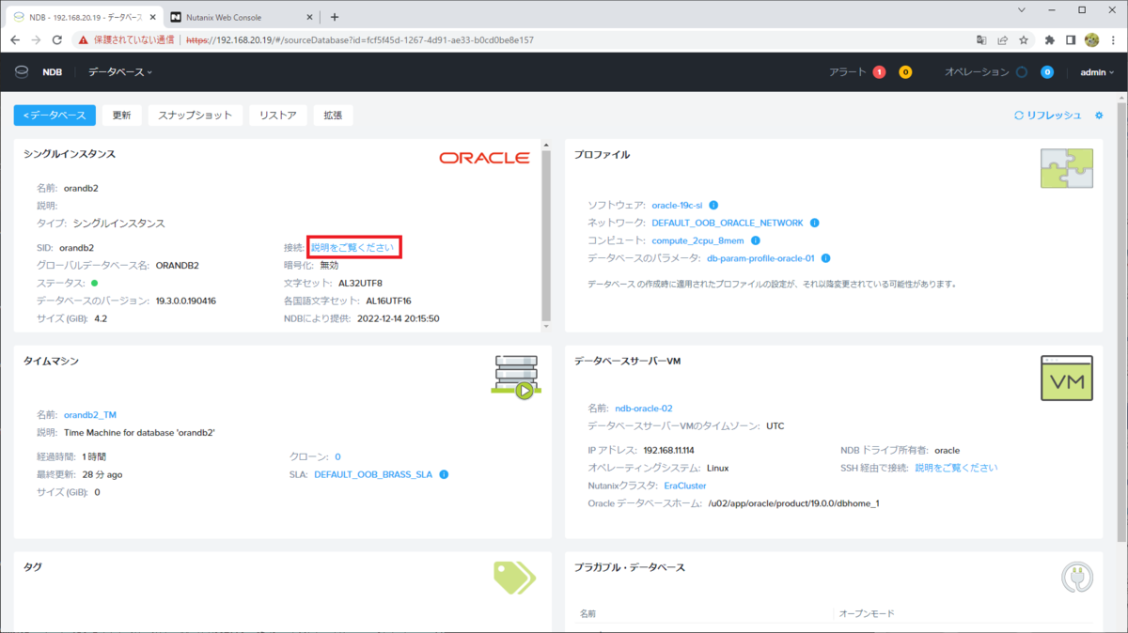Click the NDB logo icon
Screen dimensions: 1128x633
coord(22,72)
